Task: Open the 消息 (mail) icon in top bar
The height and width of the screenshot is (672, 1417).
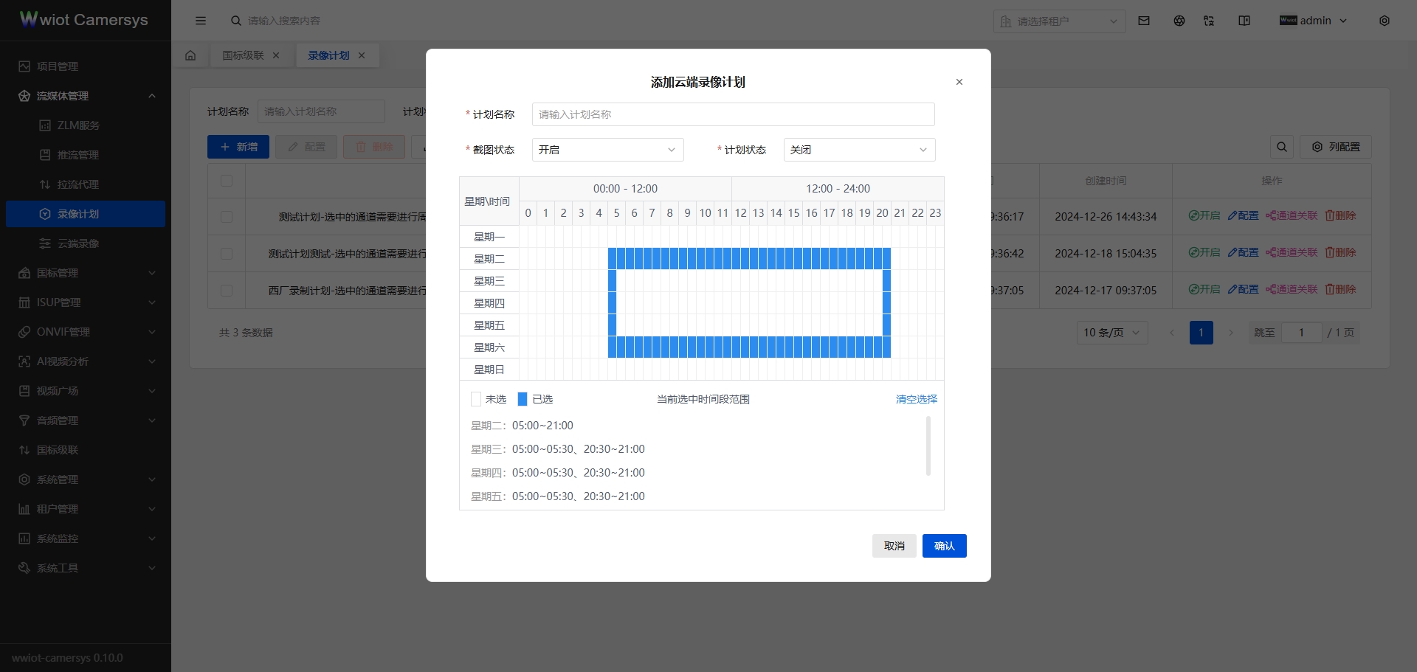Action: [x=1143, y=21]
